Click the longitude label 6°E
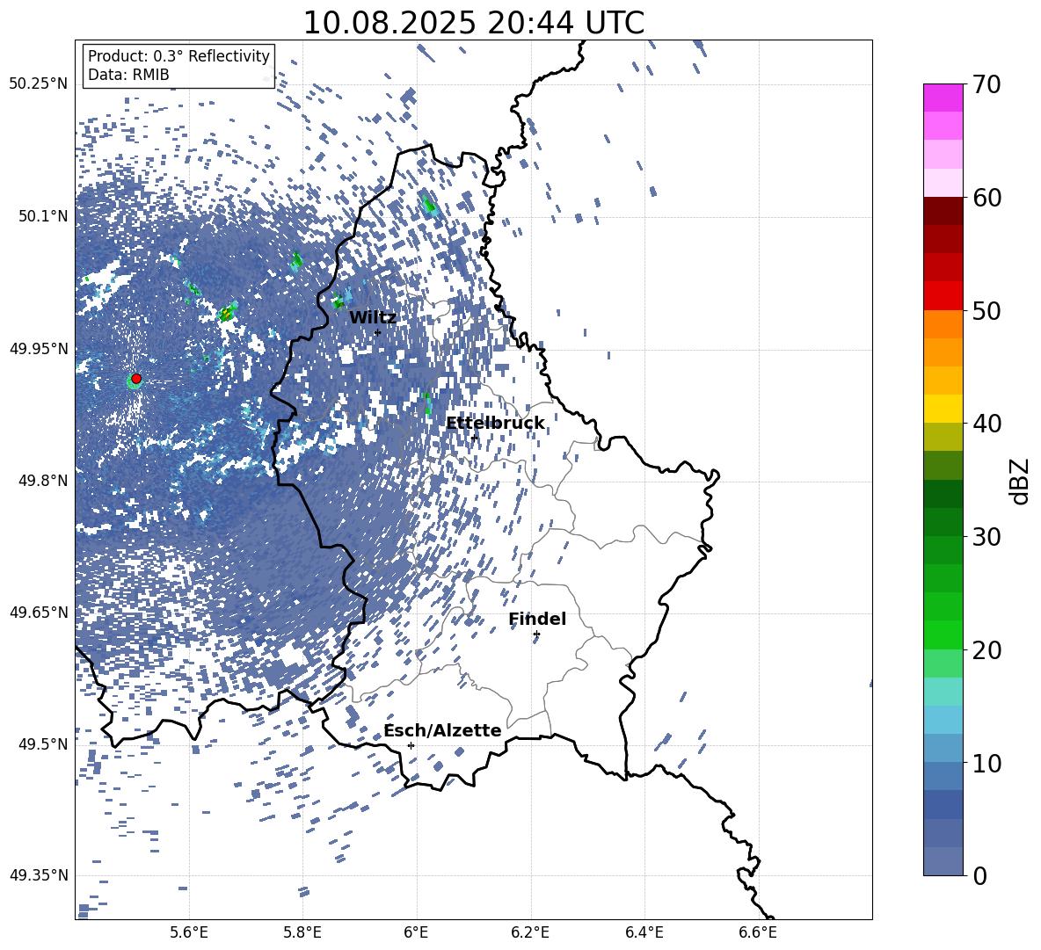Viewport: 1041px width, 950px height. coord(416,932)
